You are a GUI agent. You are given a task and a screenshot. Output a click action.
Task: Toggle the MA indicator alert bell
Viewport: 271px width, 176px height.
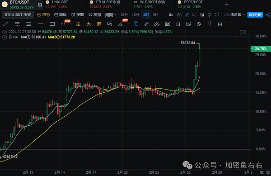coord(10,37)
